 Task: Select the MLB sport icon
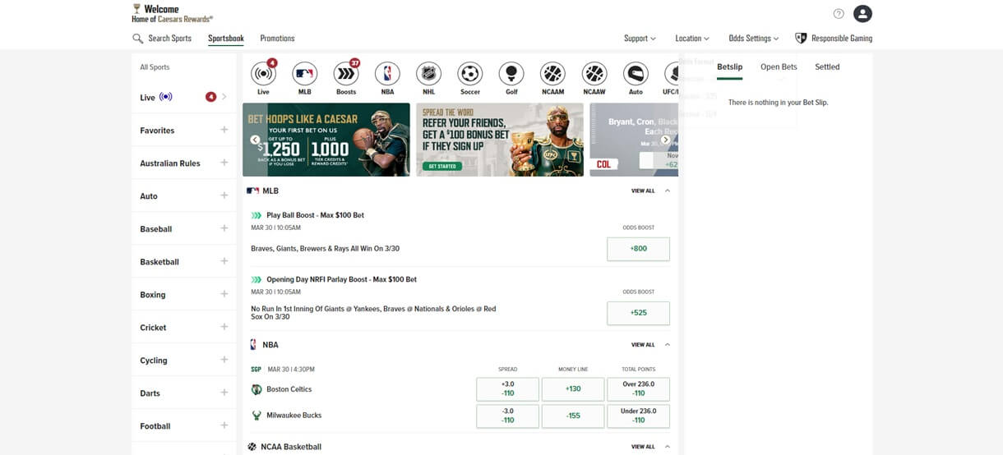coord(305,74)
